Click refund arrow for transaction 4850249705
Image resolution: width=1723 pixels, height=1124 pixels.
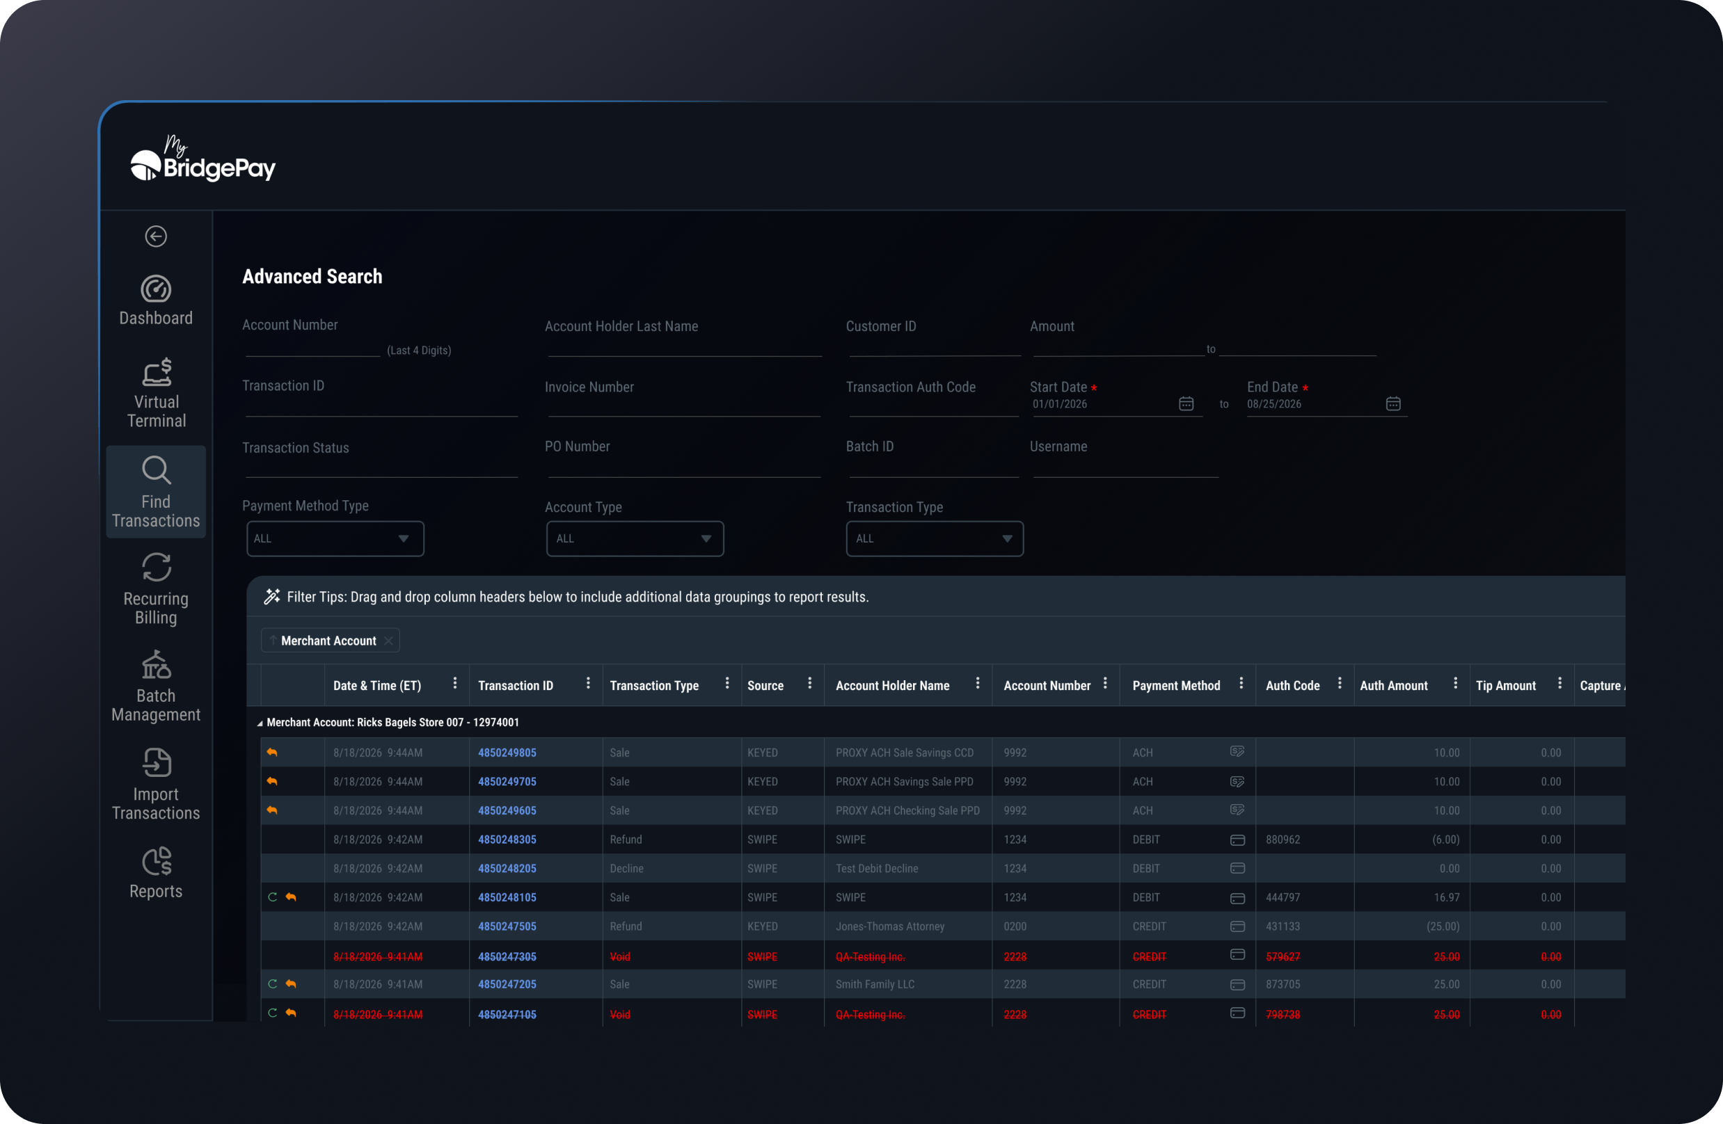coord(272,782)
